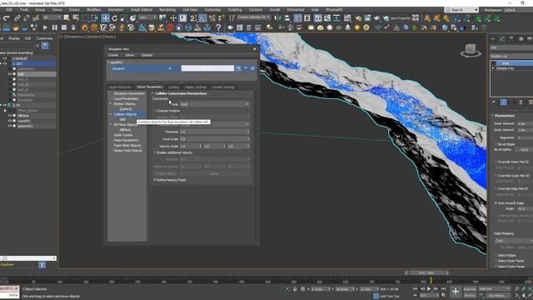Click the Phoenix pause simulation icon
533x300 pixels.
[55, 27]
